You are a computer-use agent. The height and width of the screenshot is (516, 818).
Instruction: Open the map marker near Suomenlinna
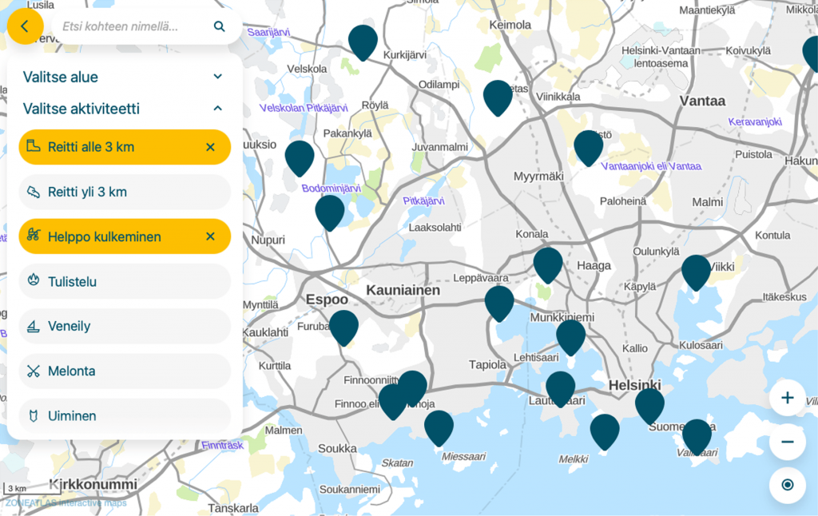649,404
